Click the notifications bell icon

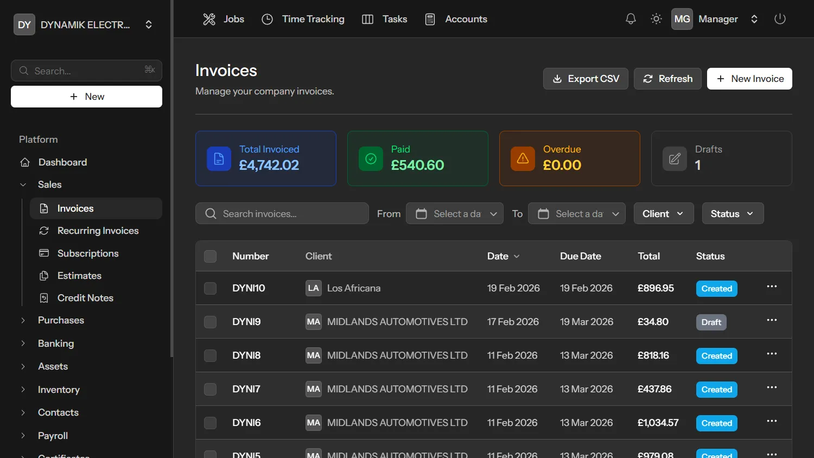point(631,19)
